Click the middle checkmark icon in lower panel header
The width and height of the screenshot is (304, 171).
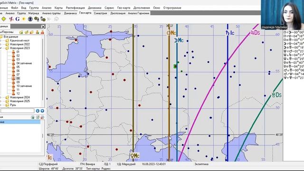point(38,117)
